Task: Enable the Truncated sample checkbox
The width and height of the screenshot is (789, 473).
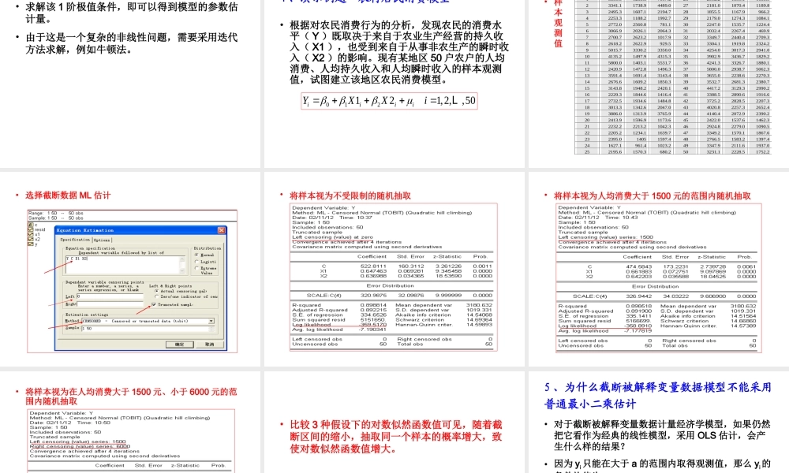Action: [155, 305]
